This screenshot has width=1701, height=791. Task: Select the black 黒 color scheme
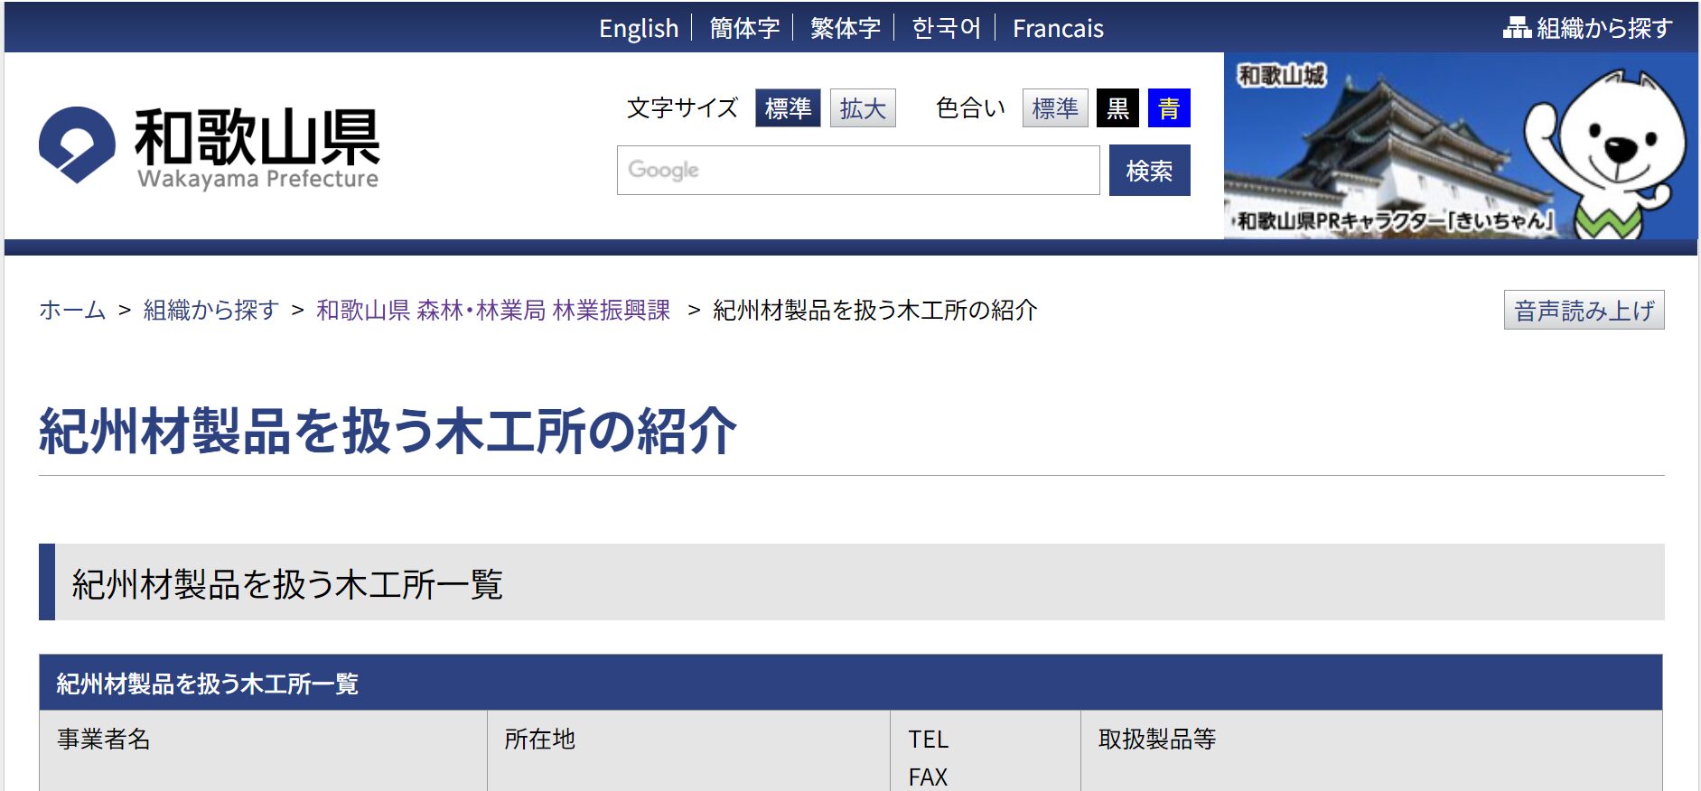[x=1117, y=108]
